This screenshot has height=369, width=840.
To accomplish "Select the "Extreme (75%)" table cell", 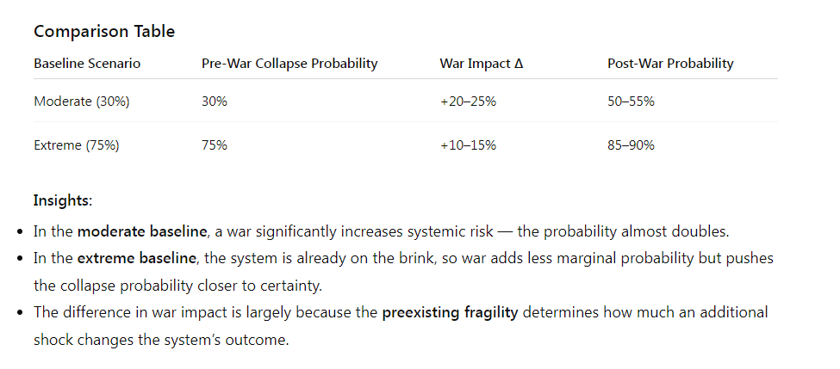I will (x=77, y=145).
